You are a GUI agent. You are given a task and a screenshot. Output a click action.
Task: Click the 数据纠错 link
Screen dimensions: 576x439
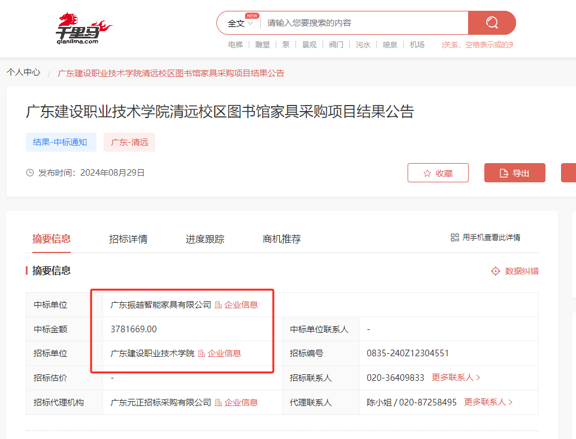tap(521, 271)
